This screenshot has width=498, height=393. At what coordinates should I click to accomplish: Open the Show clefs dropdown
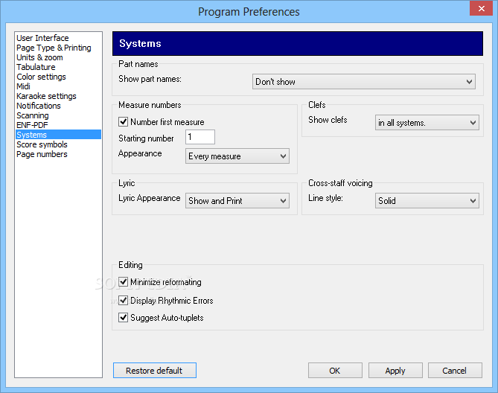[427, 123]
